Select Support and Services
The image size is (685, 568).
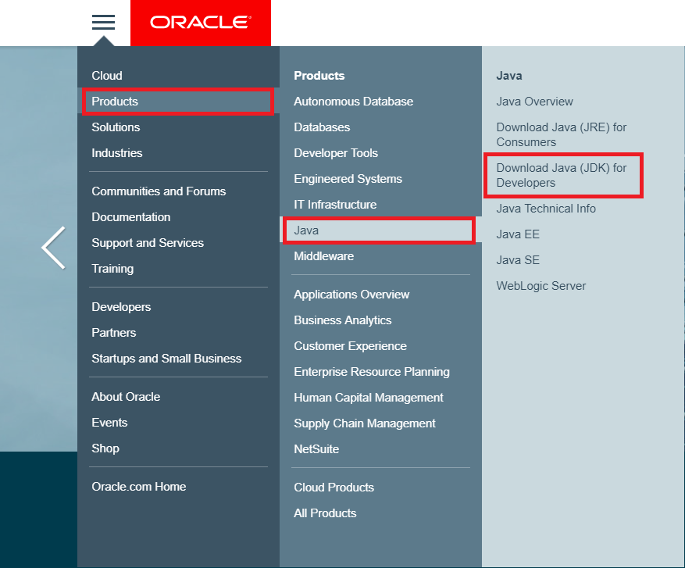tap(148, 243)
